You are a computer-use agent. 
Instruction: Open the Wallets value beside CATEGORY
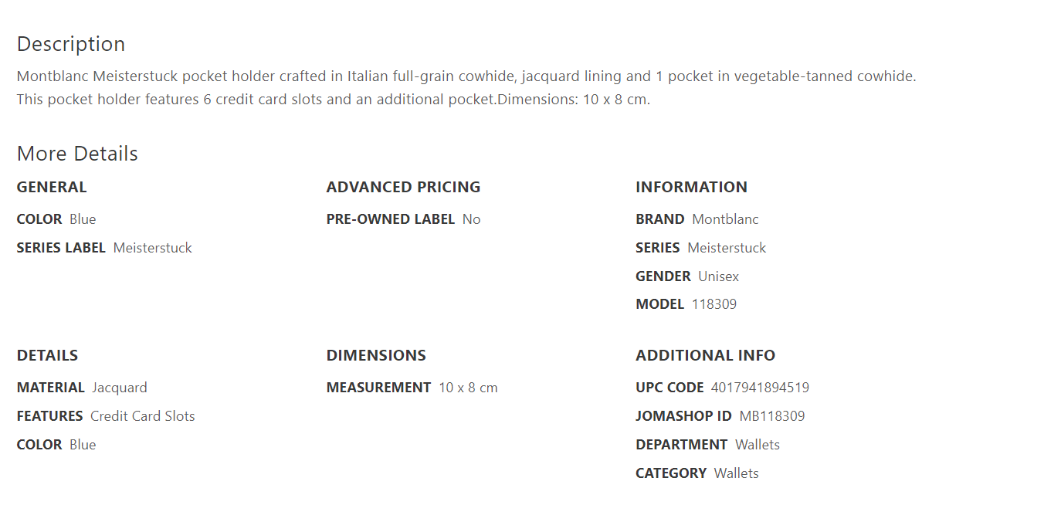736,473
